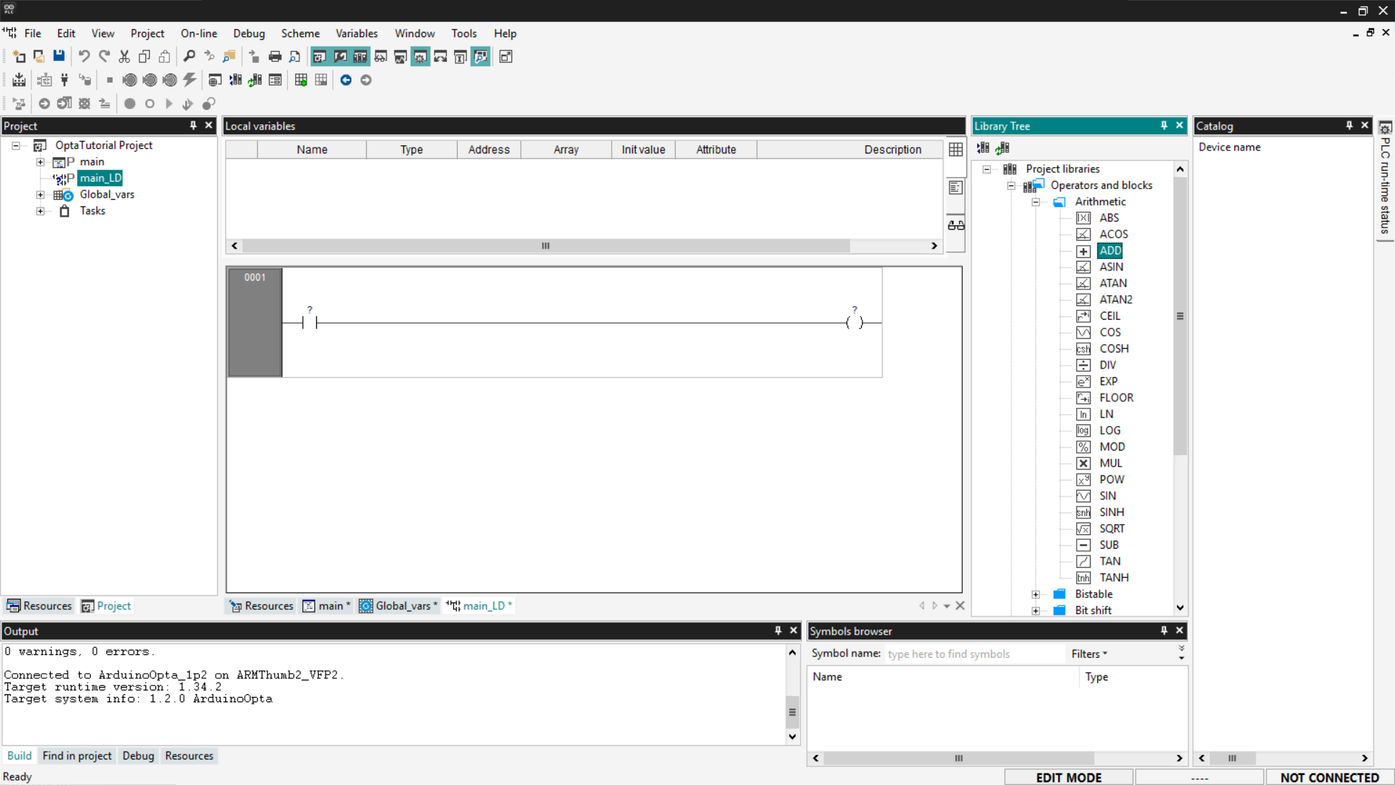Image resolution: width=1395 pixels, height=785 pixels.
Task: Toggle auto-hide pin on Library Tree
Action: (1164, 126)
